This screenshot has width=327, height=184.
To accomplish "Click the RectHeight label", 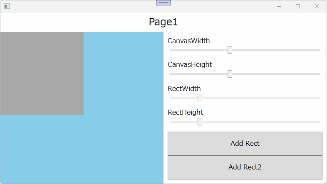I will [185, 112].
